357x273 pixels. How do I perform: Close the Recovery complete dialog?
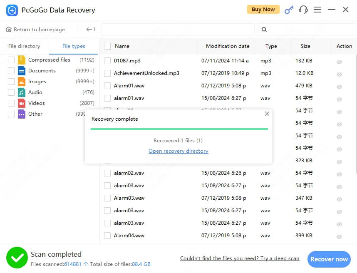[x=267, y=114]
